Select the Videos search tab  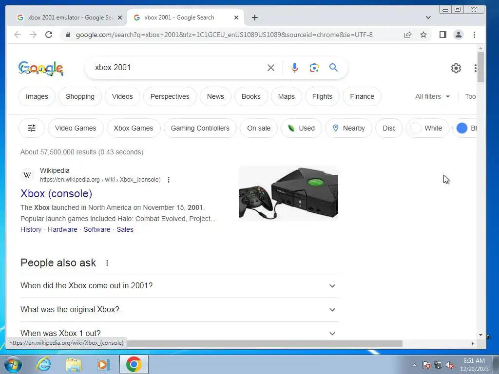pos(122,96)
